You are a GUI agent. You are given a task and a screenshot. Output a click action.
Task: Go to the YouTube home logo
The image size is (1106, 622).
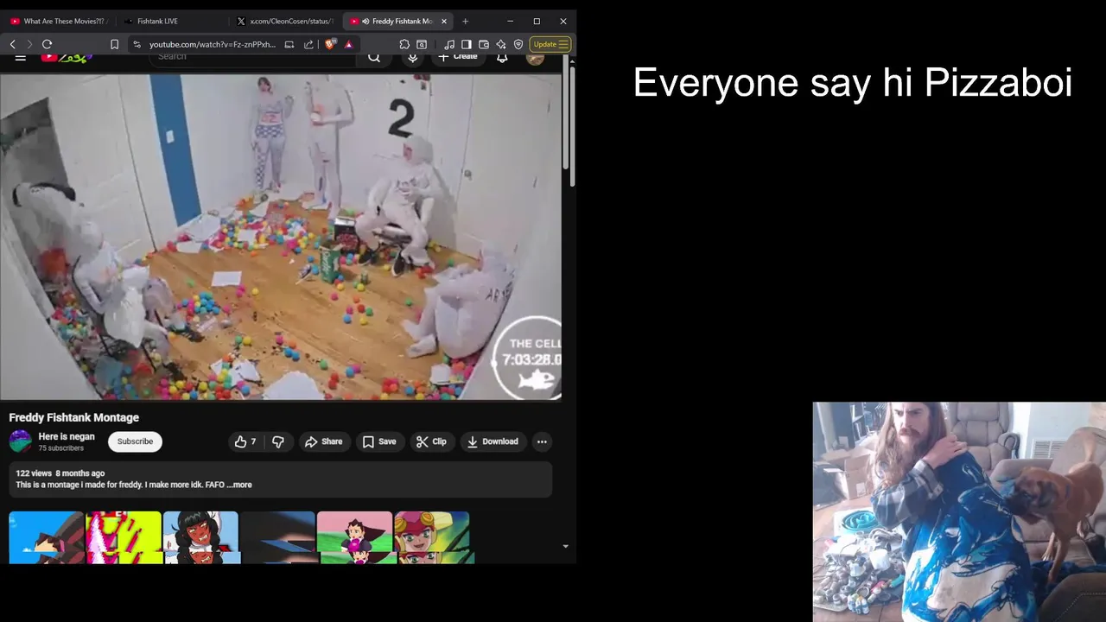[67, 57]
